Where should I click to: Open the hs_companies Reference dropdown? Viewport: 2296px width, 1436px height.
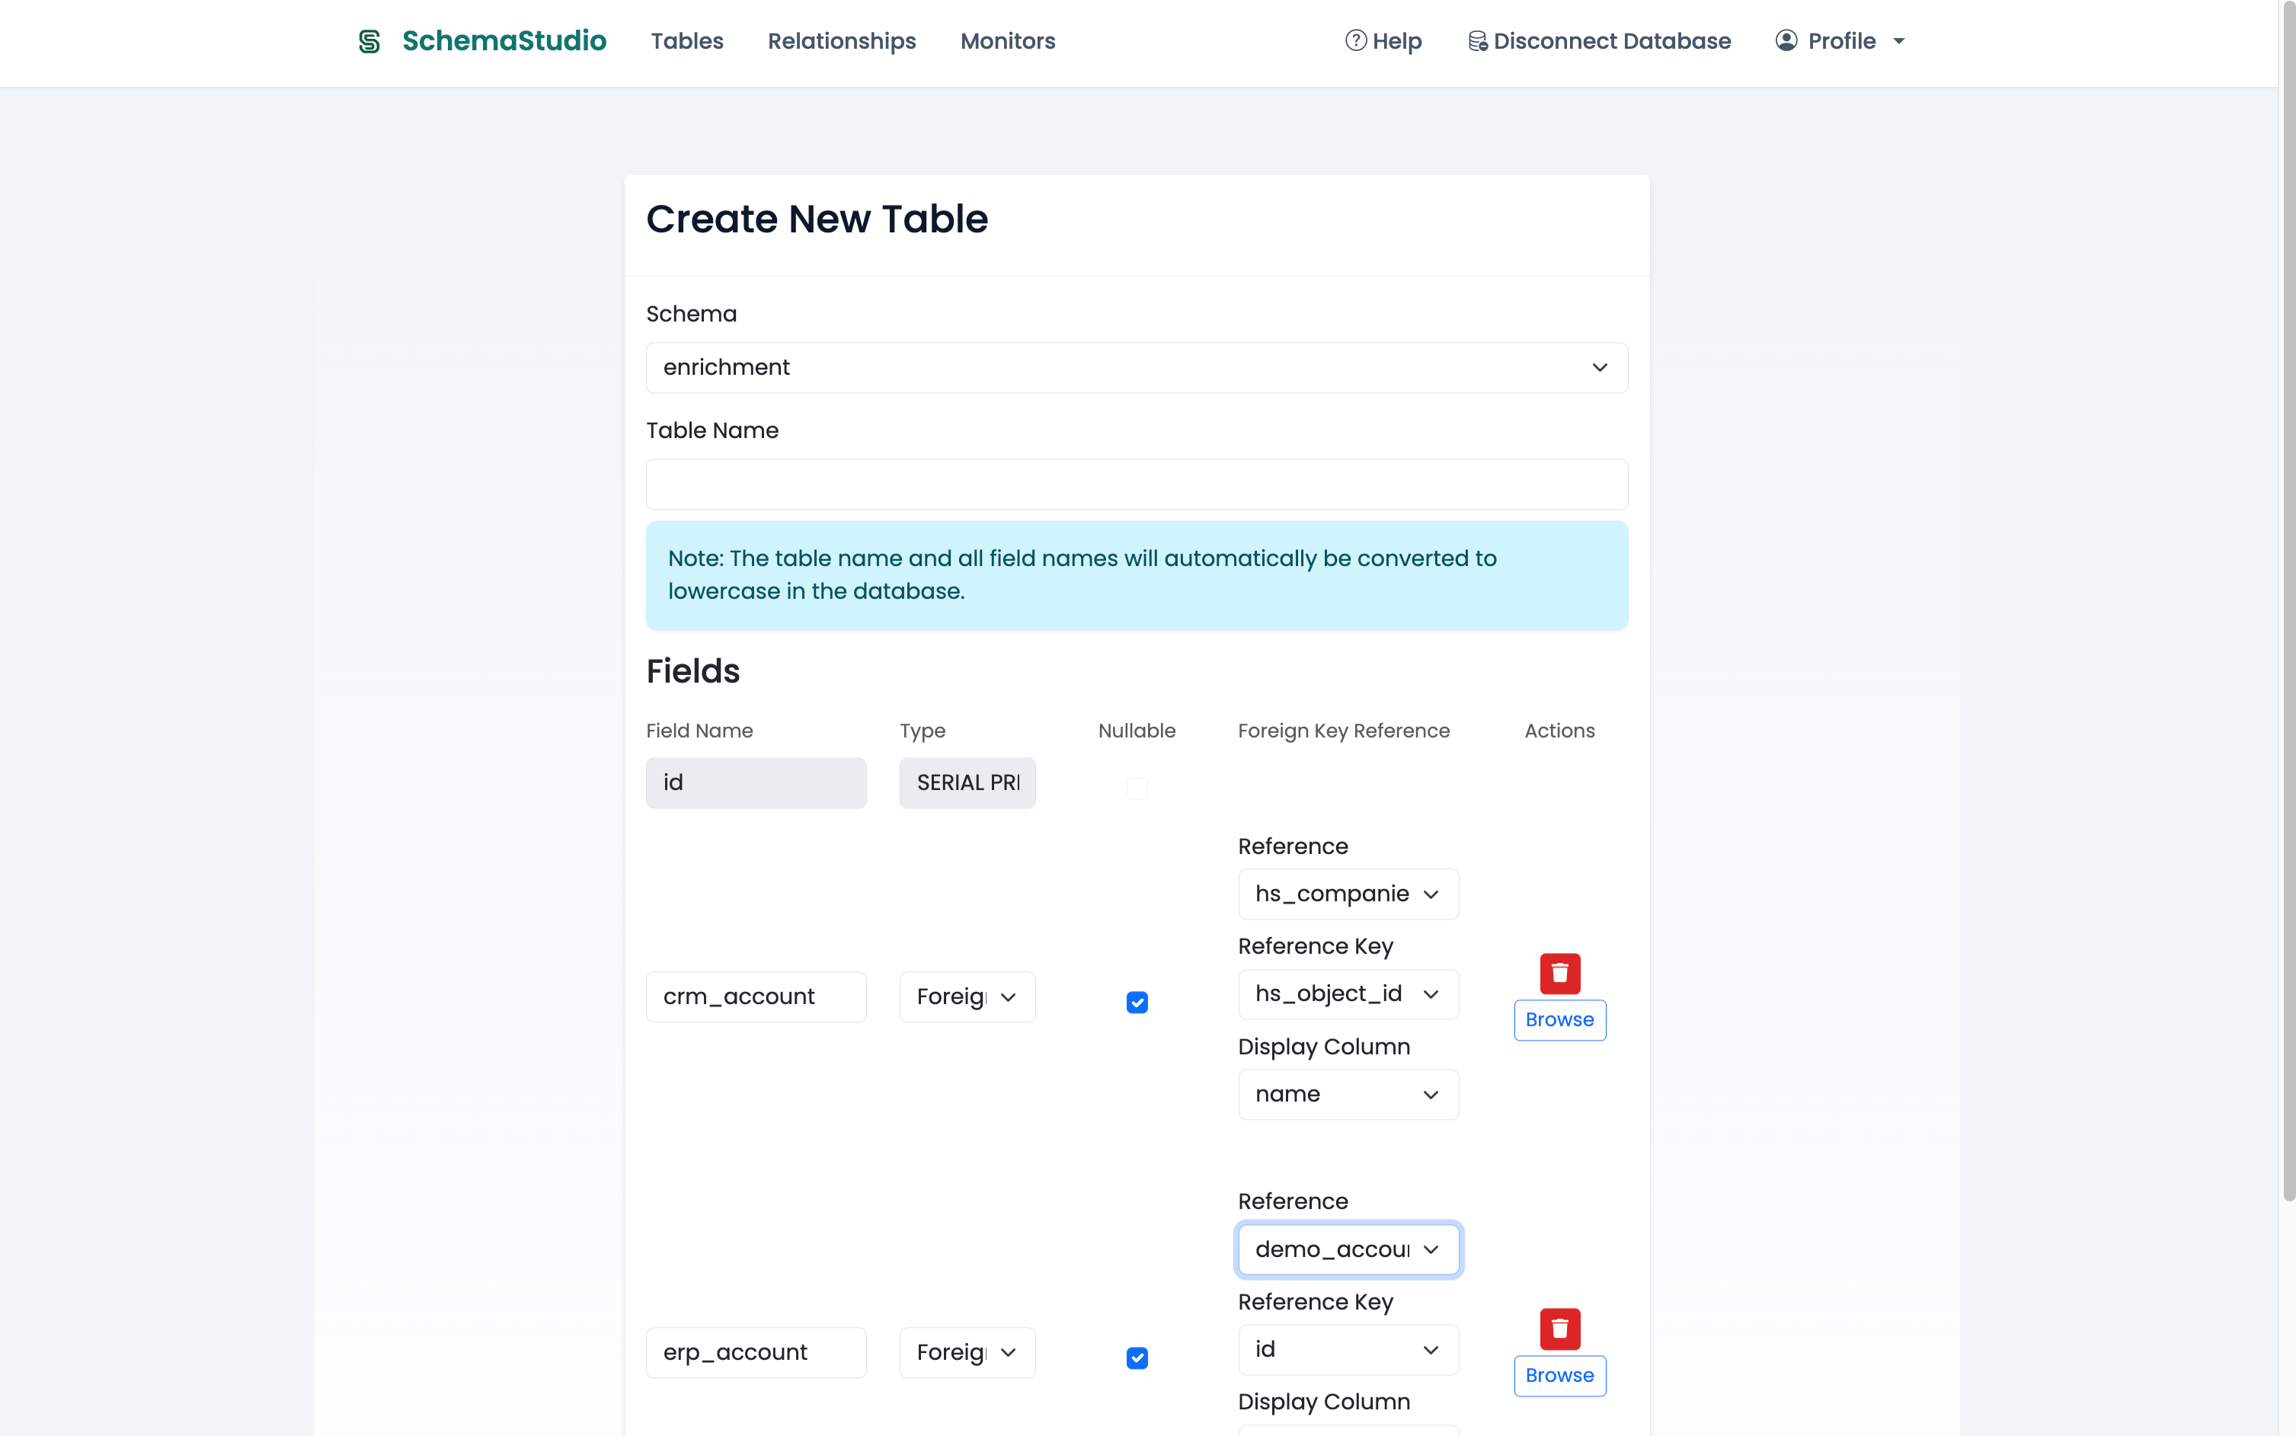point(1348,894)
